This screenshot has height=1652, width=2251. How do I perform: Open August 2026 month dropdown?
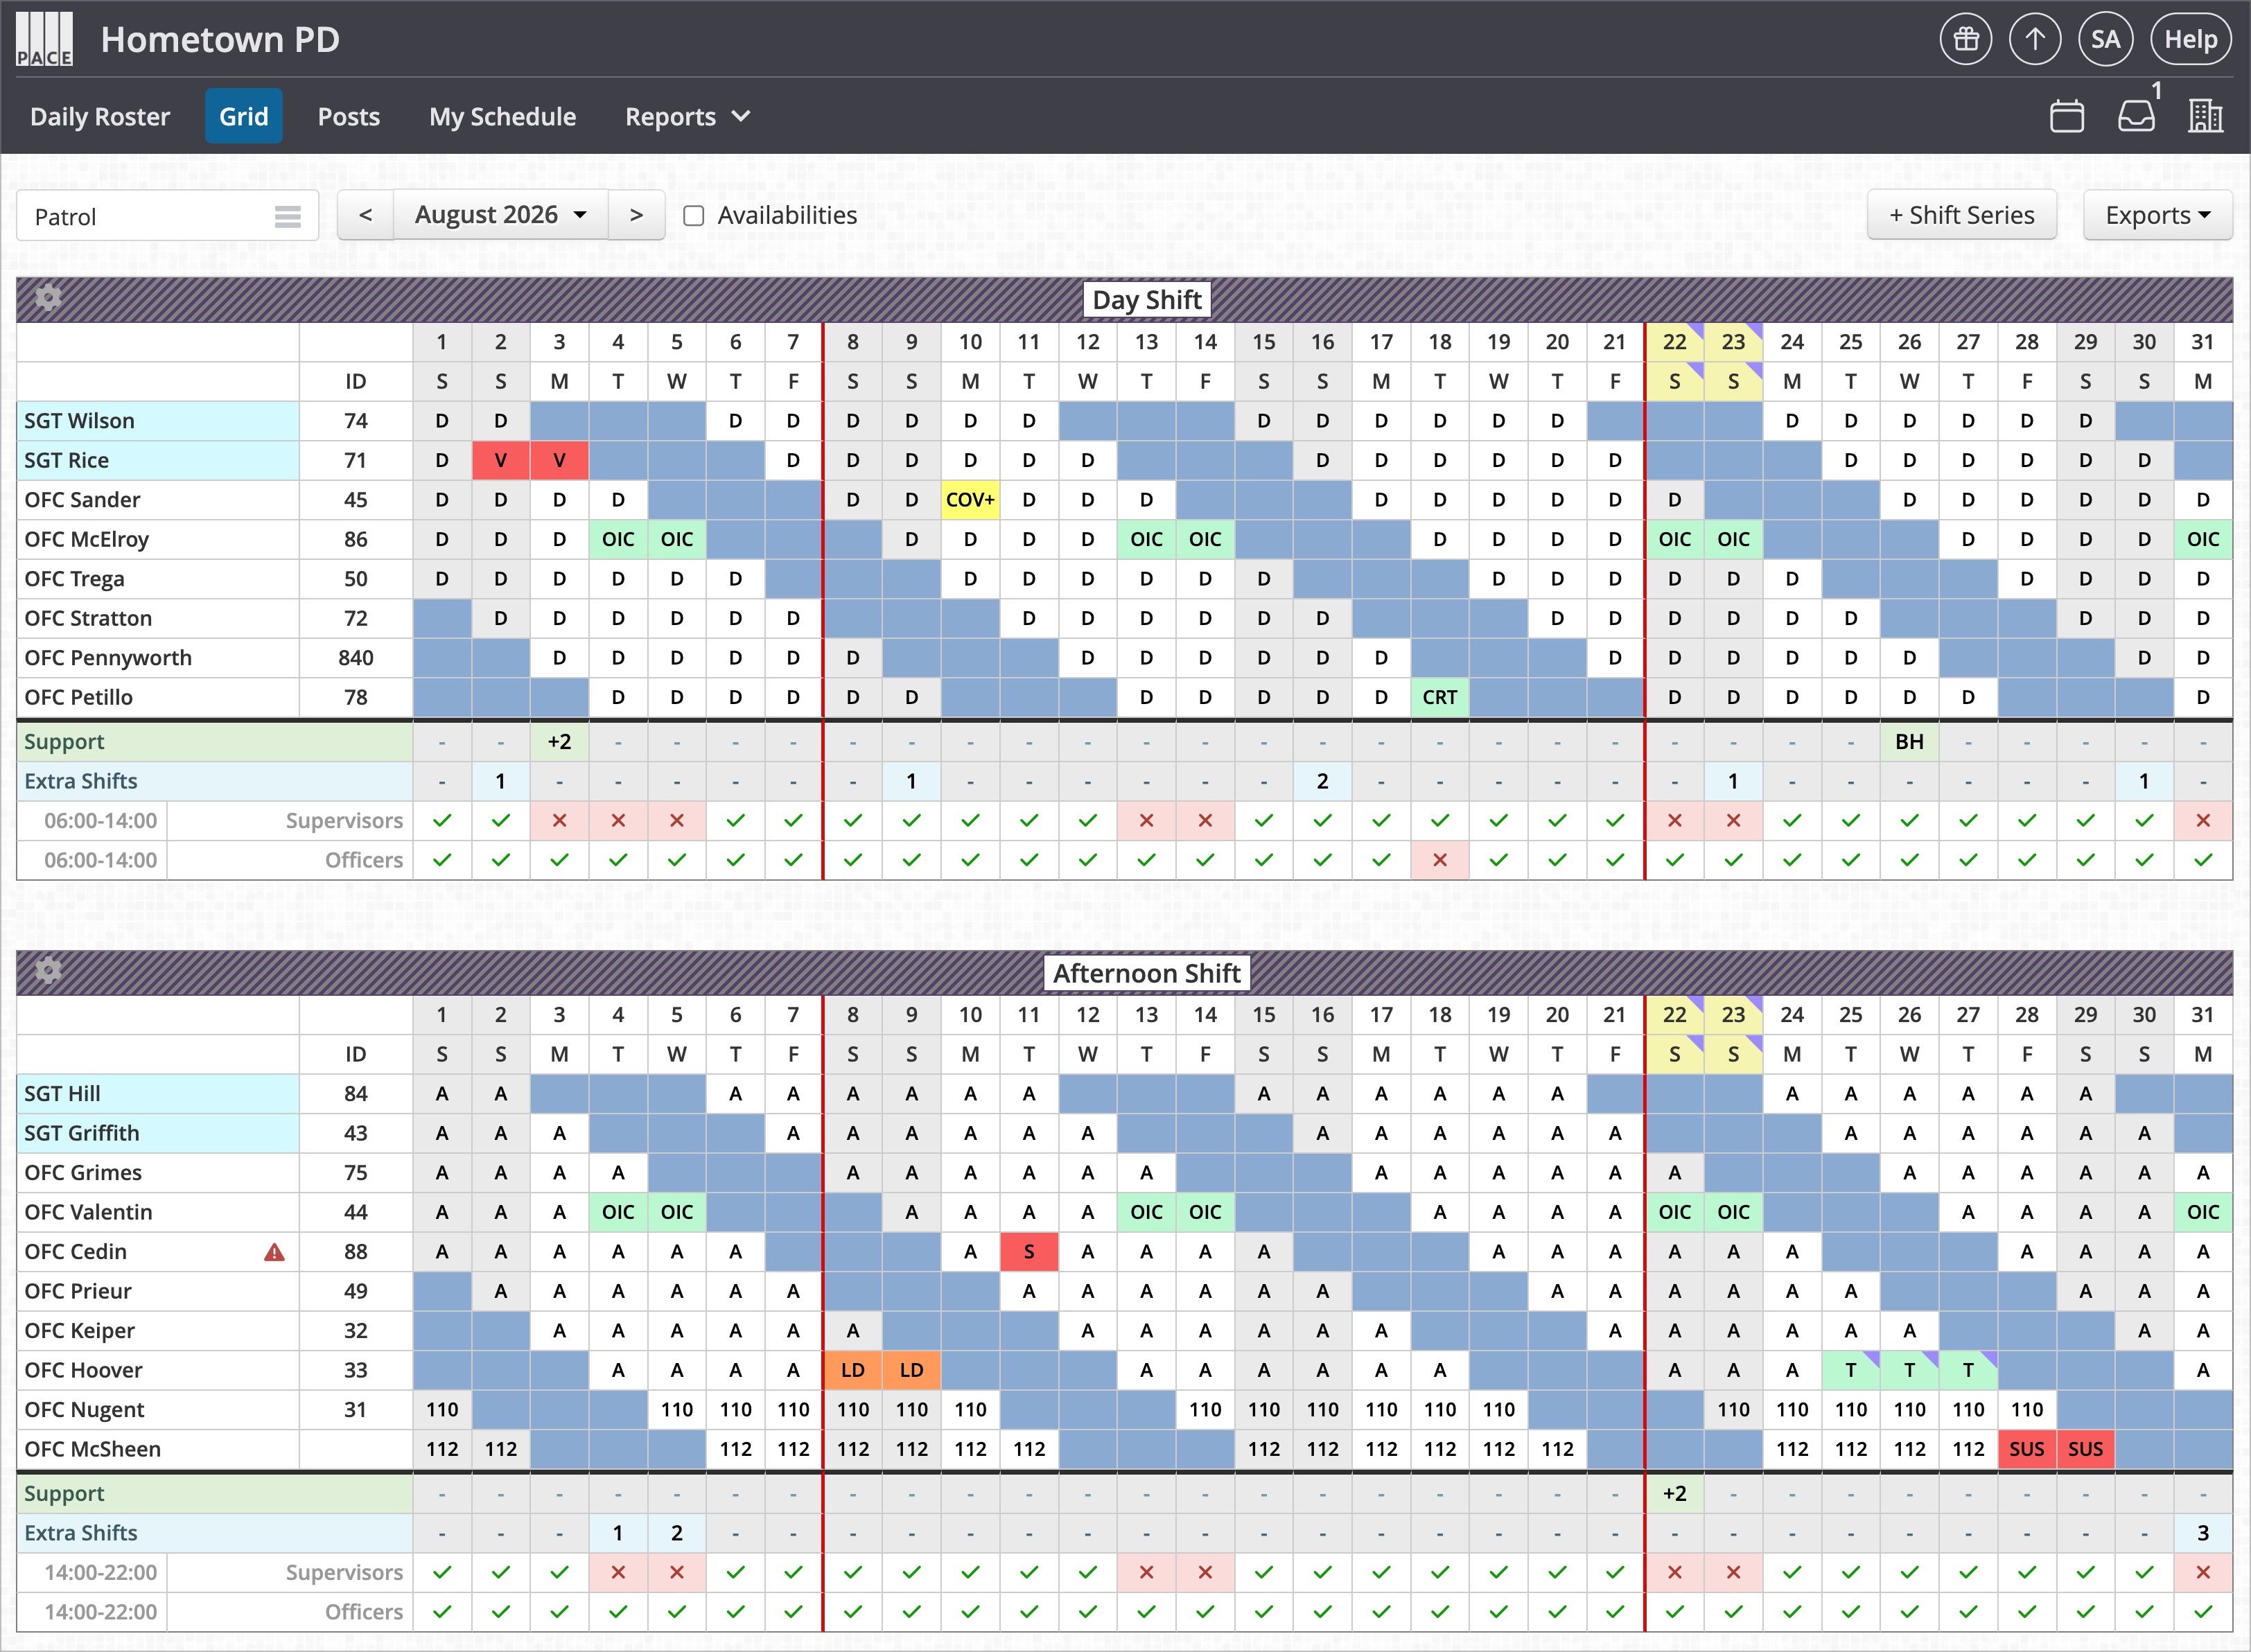coord(501,215)
